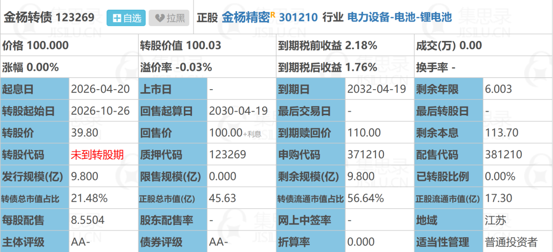
Task: Click the plus icon in 自选 button
Action: click(x=117, y=18)
